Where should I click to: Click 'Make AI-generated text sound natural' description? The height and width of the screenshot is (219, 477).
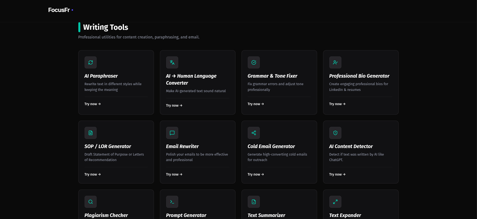196,91
